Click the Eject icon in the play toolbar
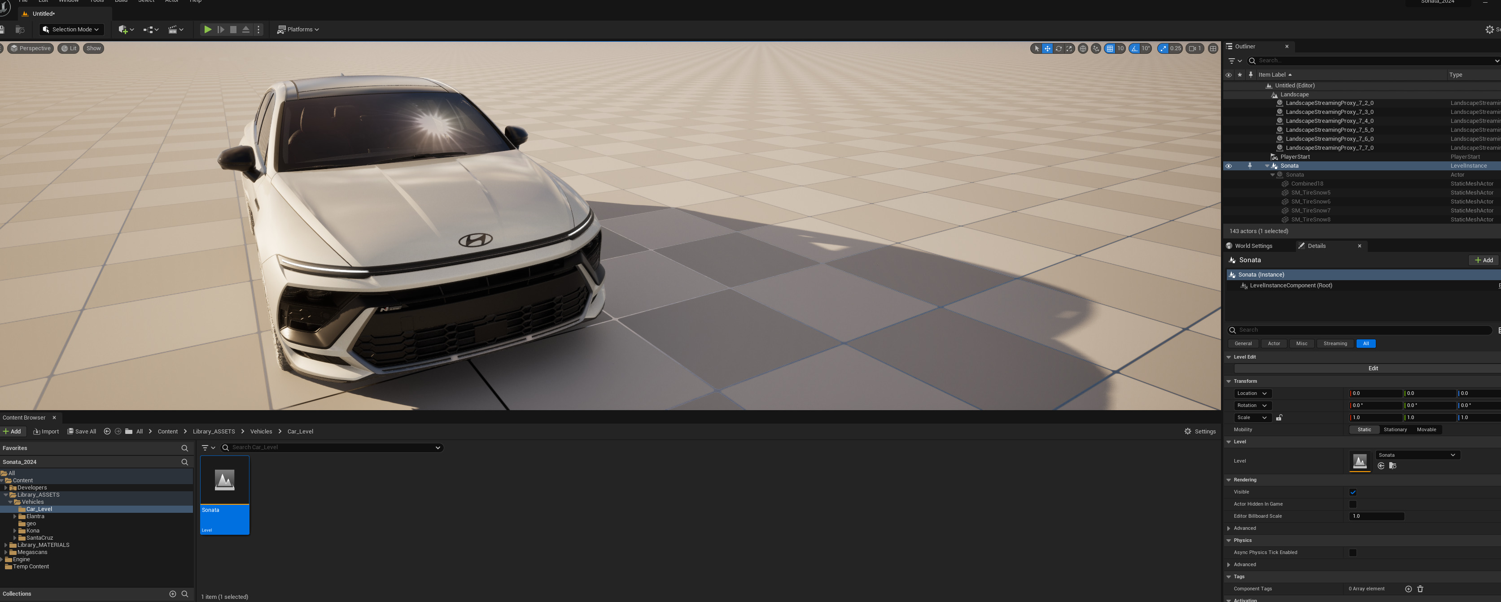 (x=246, y=29)
